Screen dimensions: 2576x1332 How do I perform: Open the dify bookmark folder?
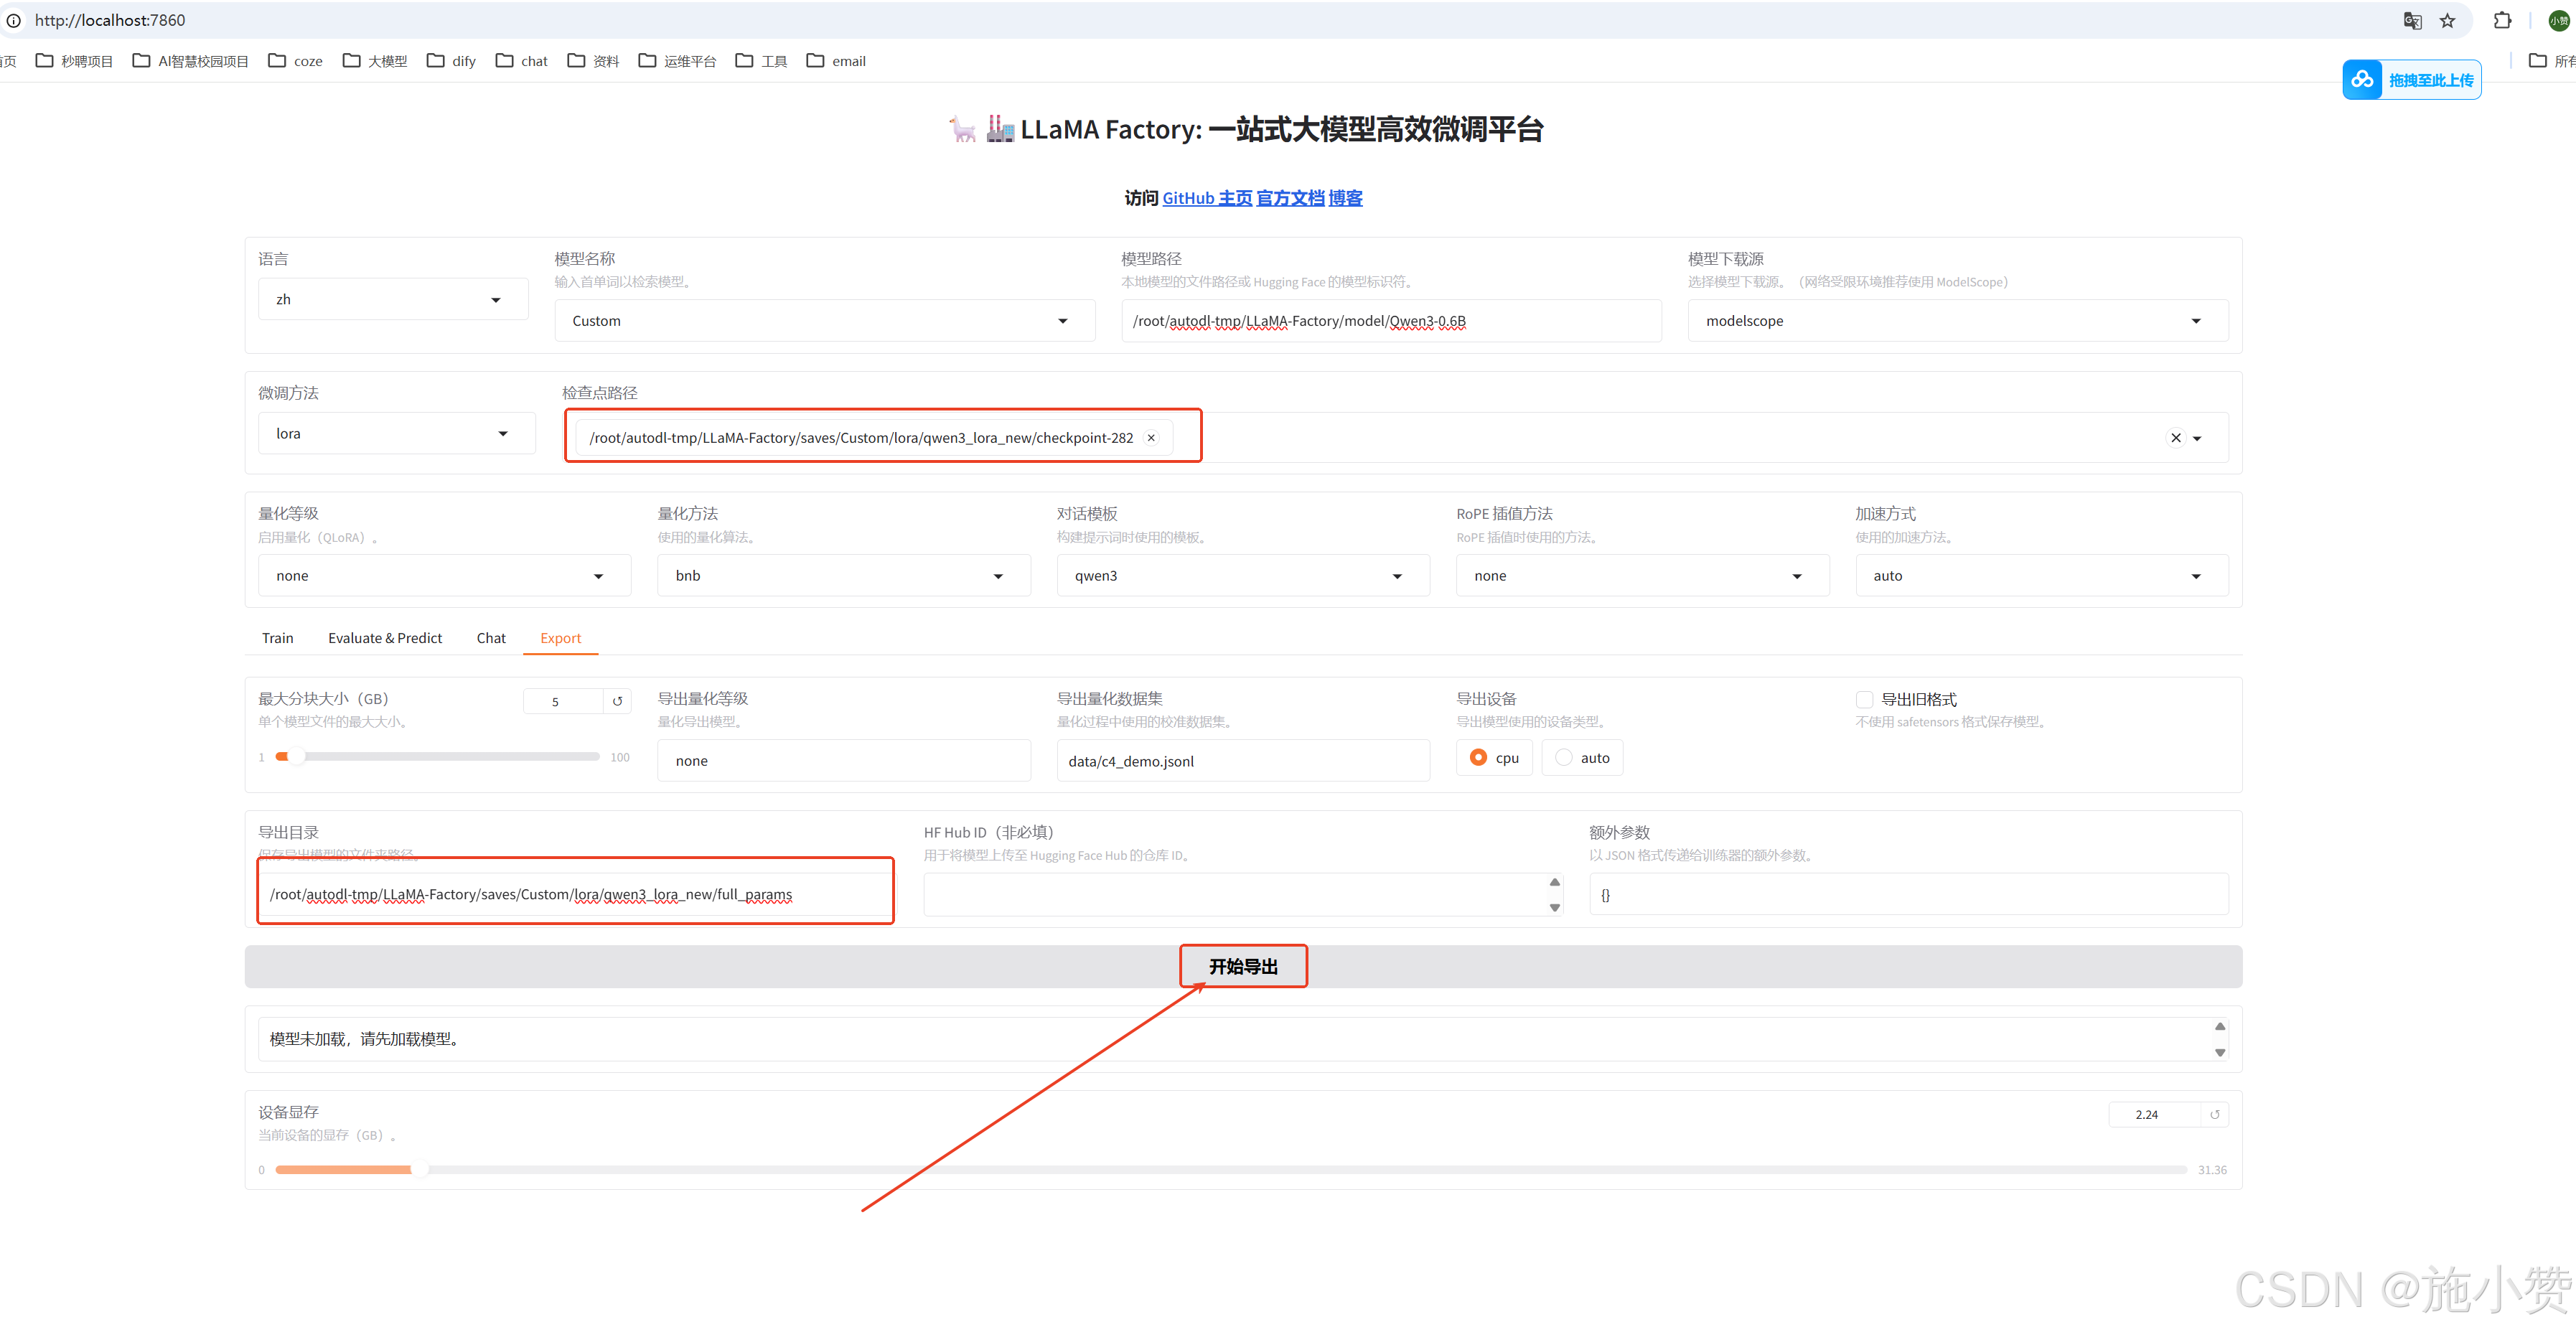click(452, 61)
